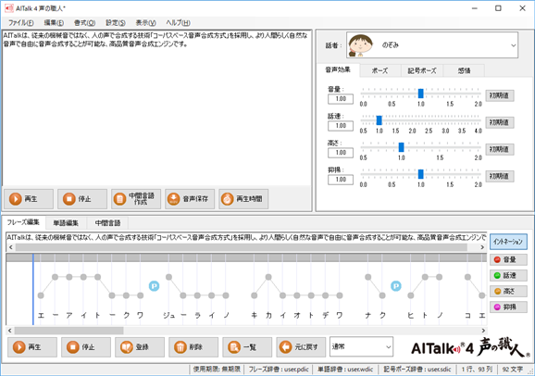Switch to the 単語編集 tab
Image resolution: width=535 pixels, height=376 pixels.
point(66,223)
